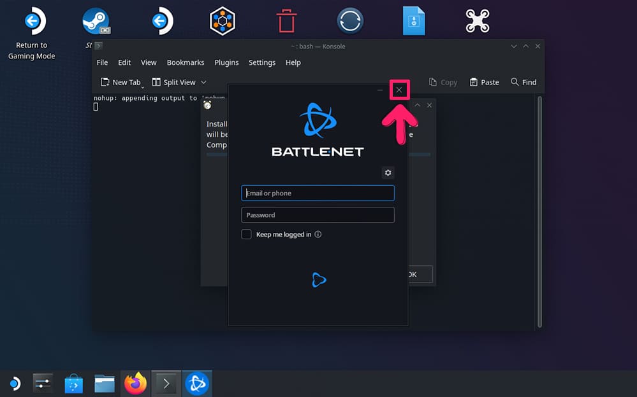Open System Settings sliders icon in taskbar
This screenshot has height=397, width=637.
[43, 383]
